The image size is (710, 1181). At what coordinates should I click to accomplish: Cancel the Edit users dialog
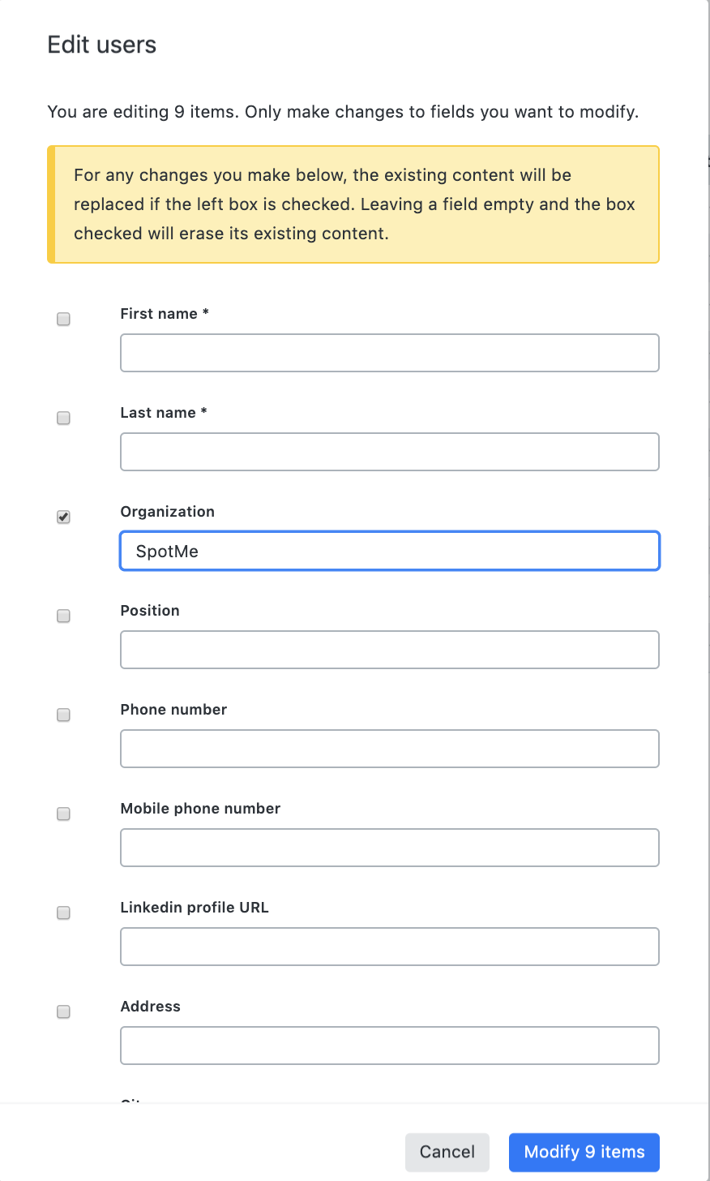pos(447,1152)
